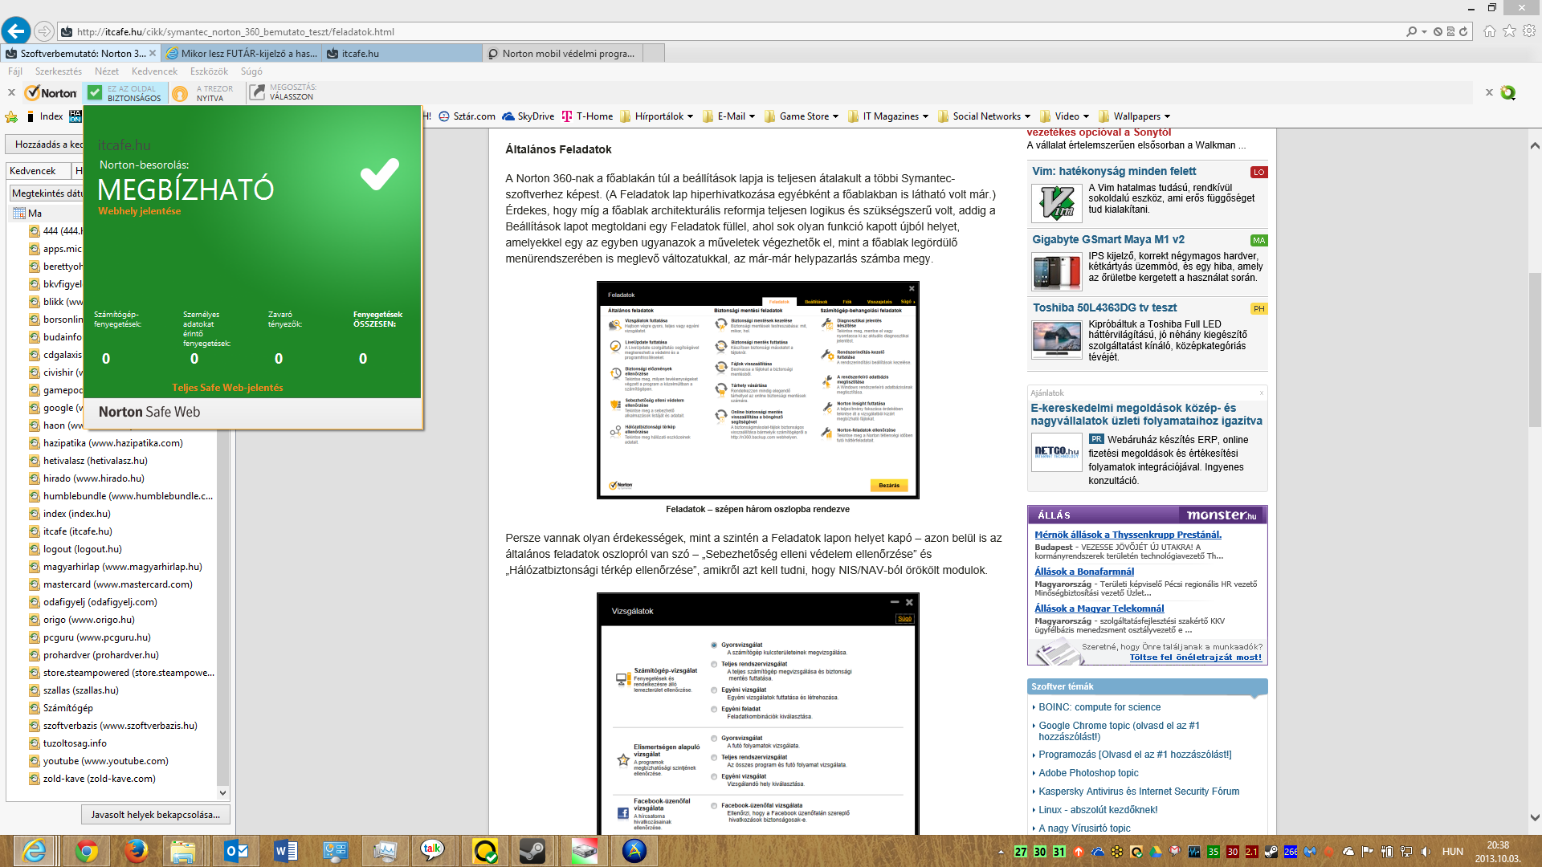Image resolution: width=1542 pixels, height=867 pixels.
Task: Click the Javasolt helyek bekapcsolása button
Action: click(x=155, y=814)
